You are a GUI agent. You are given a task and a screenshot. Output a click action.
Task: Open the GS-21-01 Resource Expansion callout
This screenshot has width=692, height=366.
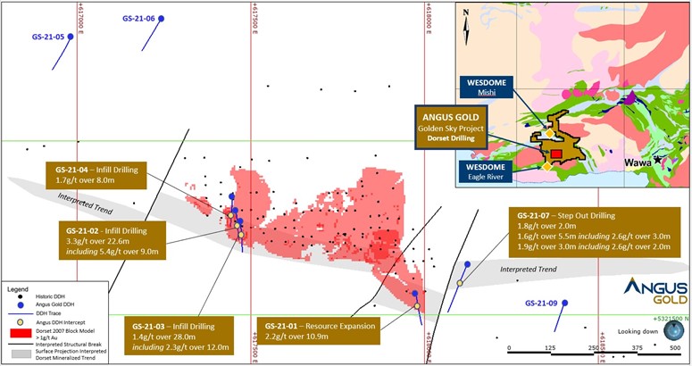[x=319, y=330]
